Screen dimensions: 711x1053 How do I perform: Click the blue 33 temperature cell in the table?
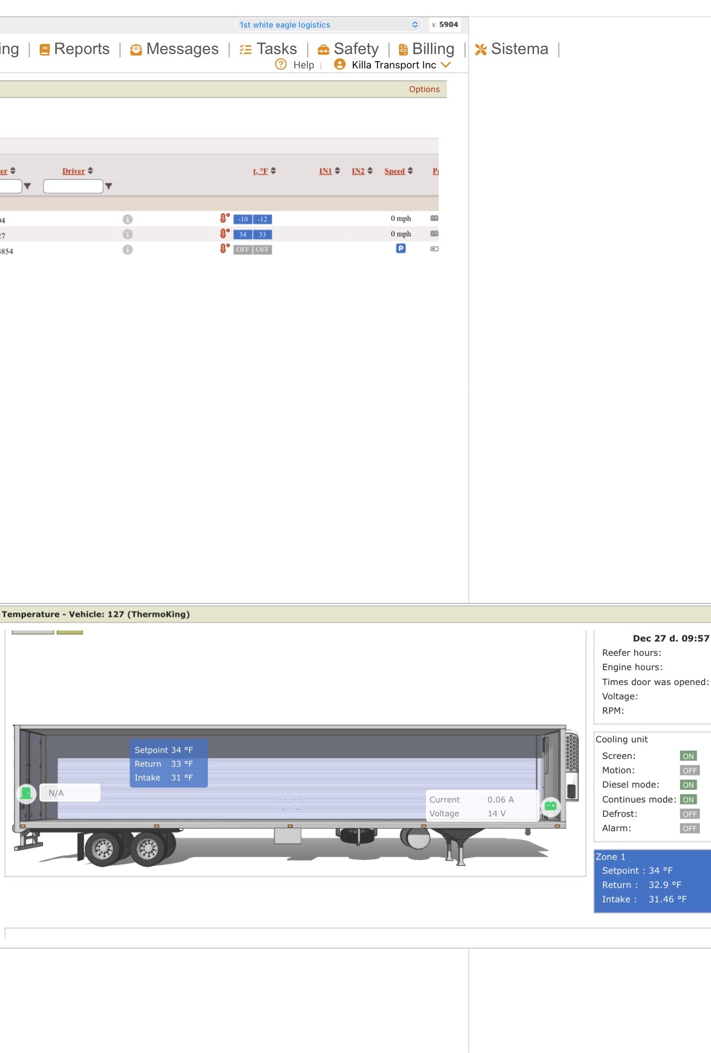262,235
